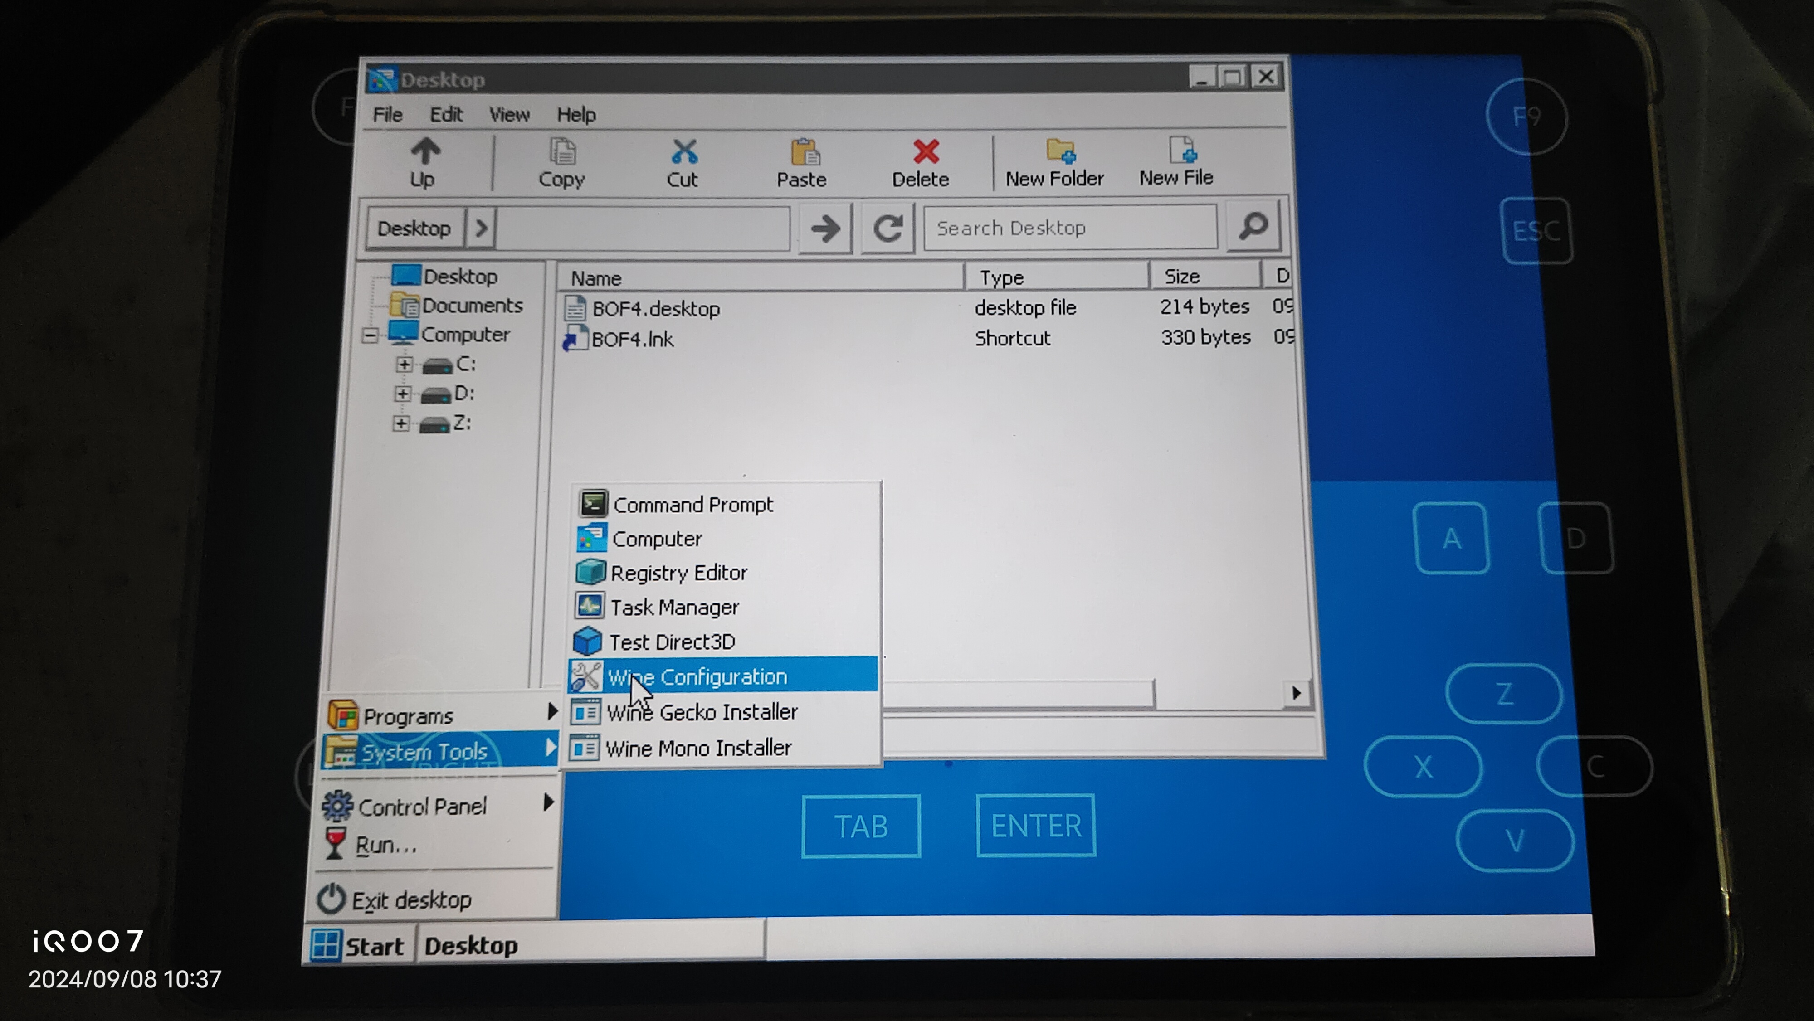Viewport: 1814px width, 1021px height.
Task: Click the chevron after Desktop breadcrumb
Action: pyautogui.click(x=481, y=228)
